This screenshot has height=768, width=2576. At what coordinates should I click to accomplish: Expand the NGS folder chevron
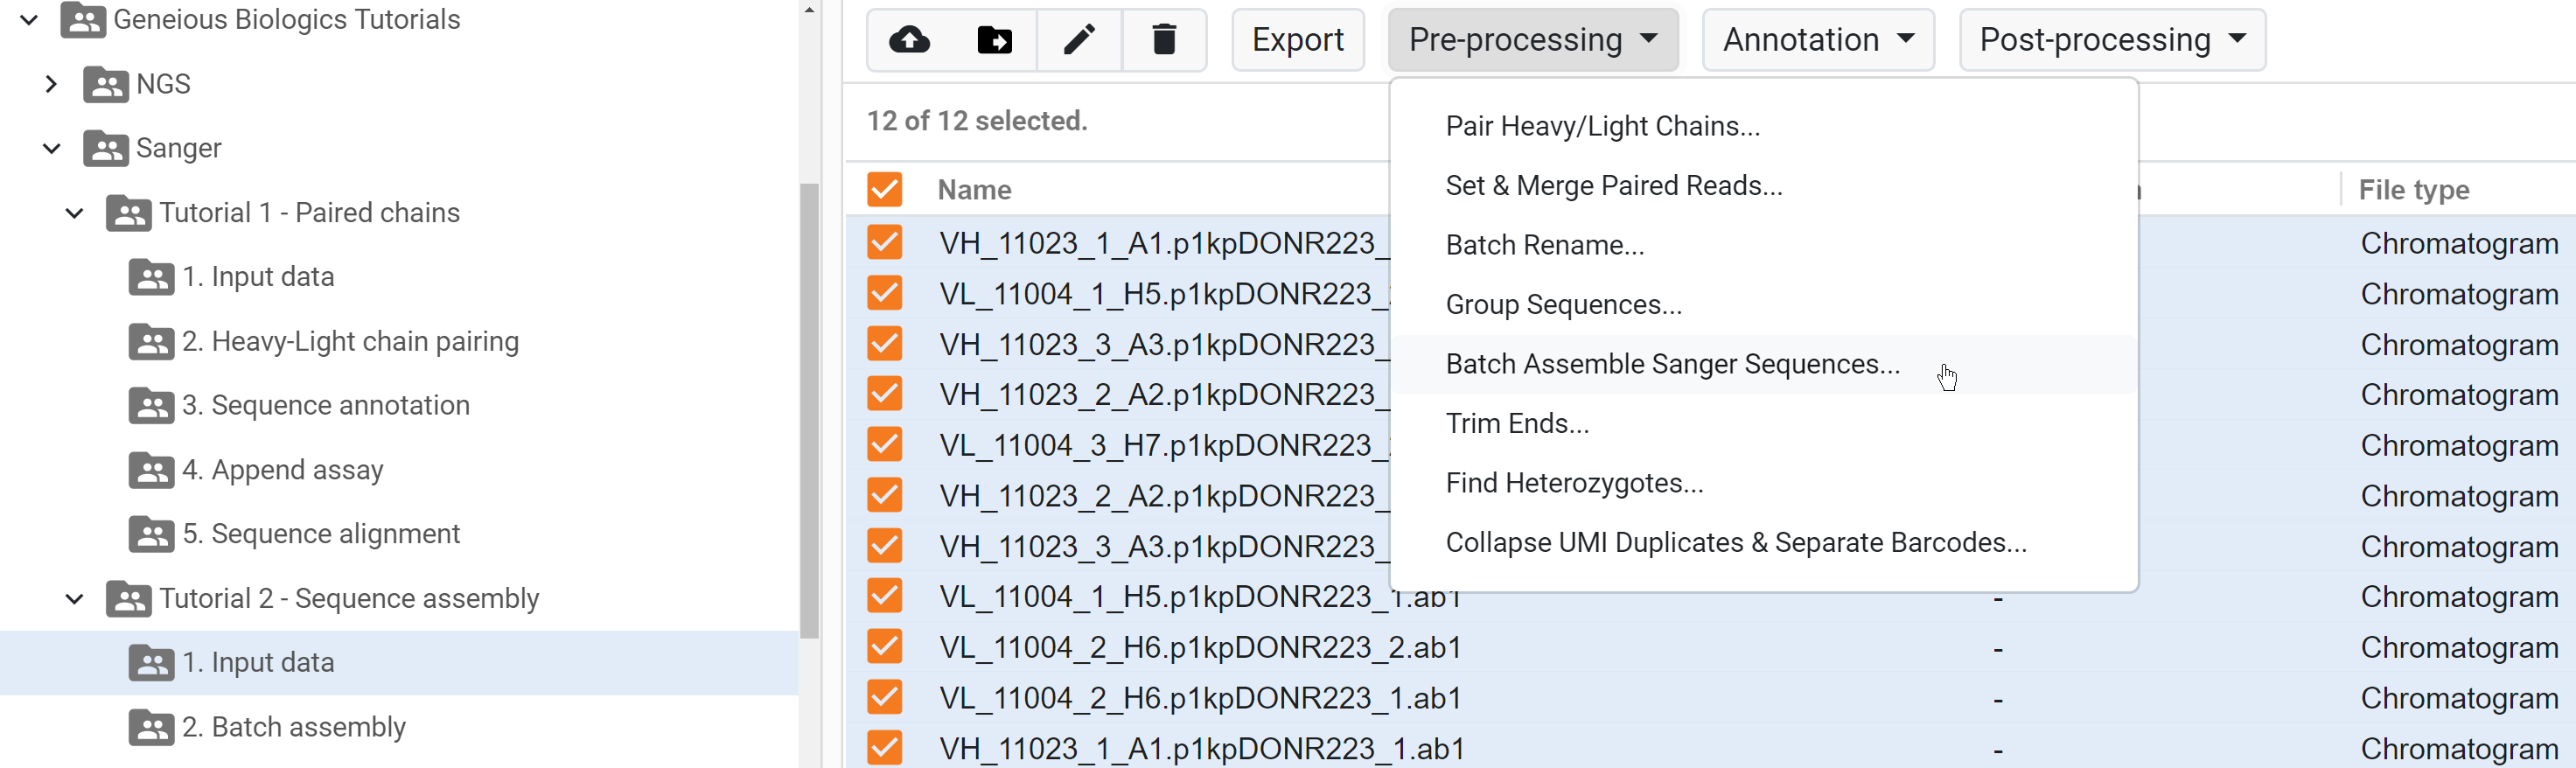(x=52, y=84)
